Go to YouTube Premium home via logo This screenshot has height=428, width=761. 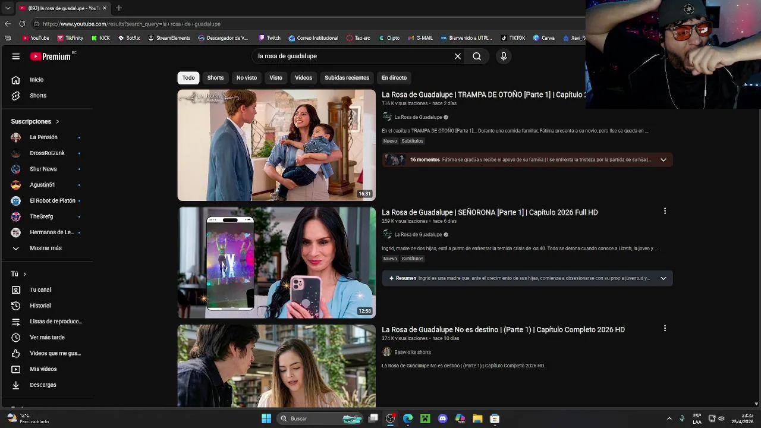pos(51,56)
